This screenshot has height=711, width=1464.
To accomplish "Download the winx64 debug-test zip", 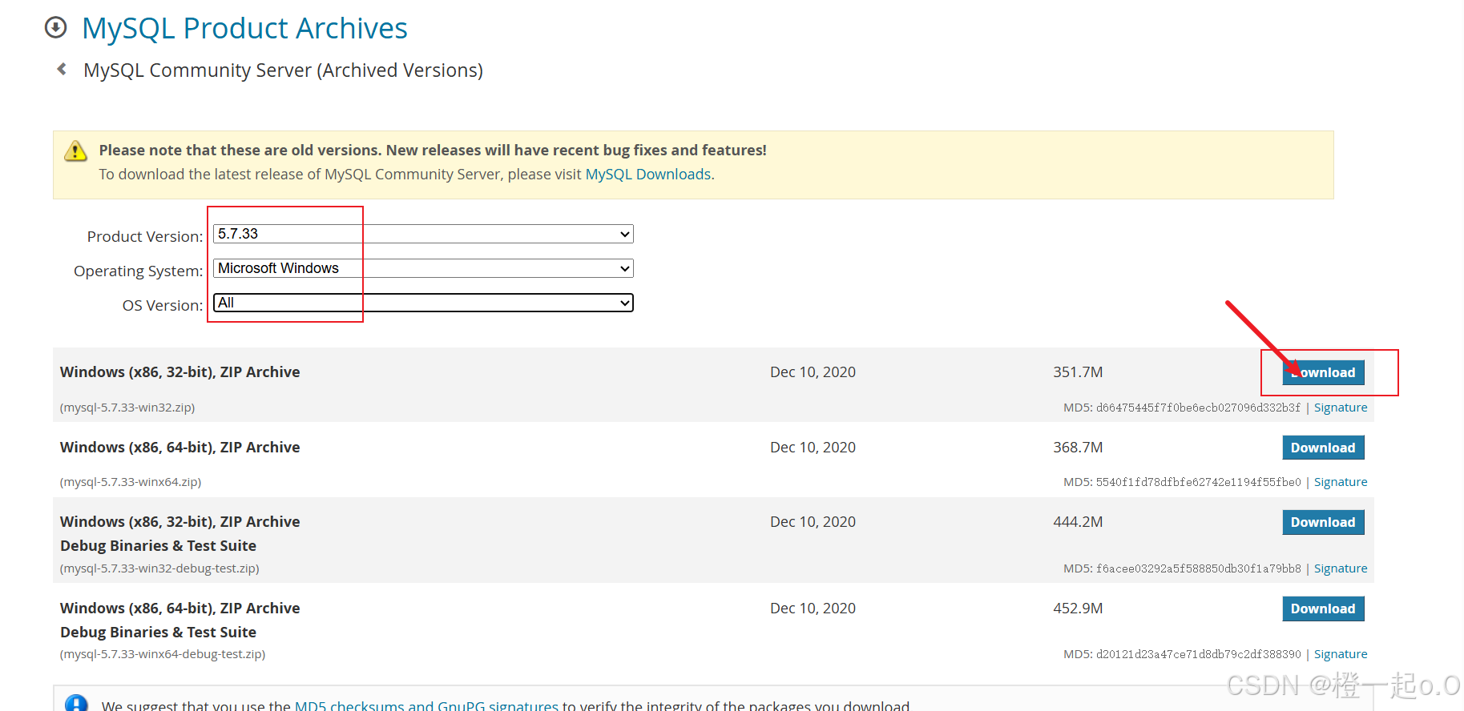I will 1323,609.
